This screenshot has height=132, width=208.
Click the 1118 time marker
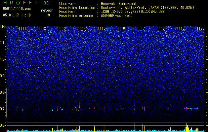click(x=161, y=28)
